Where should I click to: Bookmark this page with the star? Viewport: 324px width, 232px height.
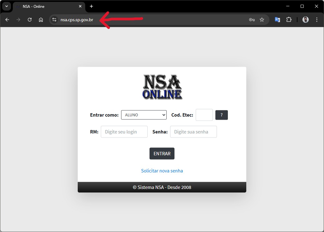point(262,20)
